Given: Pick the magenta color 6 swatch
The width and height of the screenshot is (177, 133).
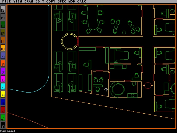Looking at the screenshot, I should click(3, 79).
